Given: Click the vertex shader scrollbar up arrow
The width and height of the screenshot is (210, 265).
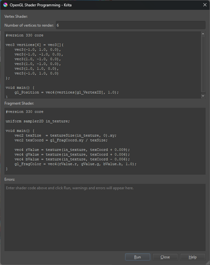Looking at the screenshot, I should click(x=203, y=34).
